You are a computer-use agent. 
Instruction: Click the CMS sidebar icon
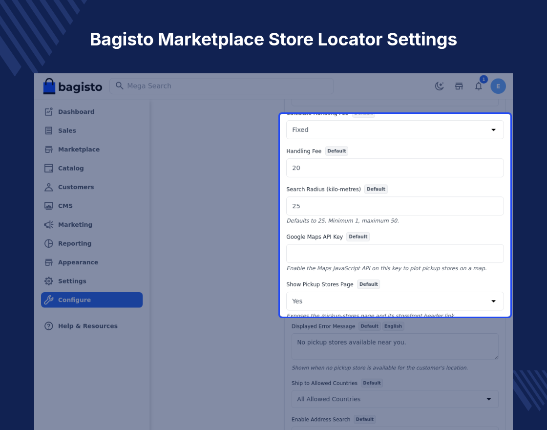(49, 206)
